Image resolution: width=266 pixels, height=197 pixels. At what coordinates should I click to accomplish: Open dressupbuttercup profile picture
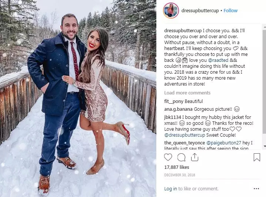(171, 10)
